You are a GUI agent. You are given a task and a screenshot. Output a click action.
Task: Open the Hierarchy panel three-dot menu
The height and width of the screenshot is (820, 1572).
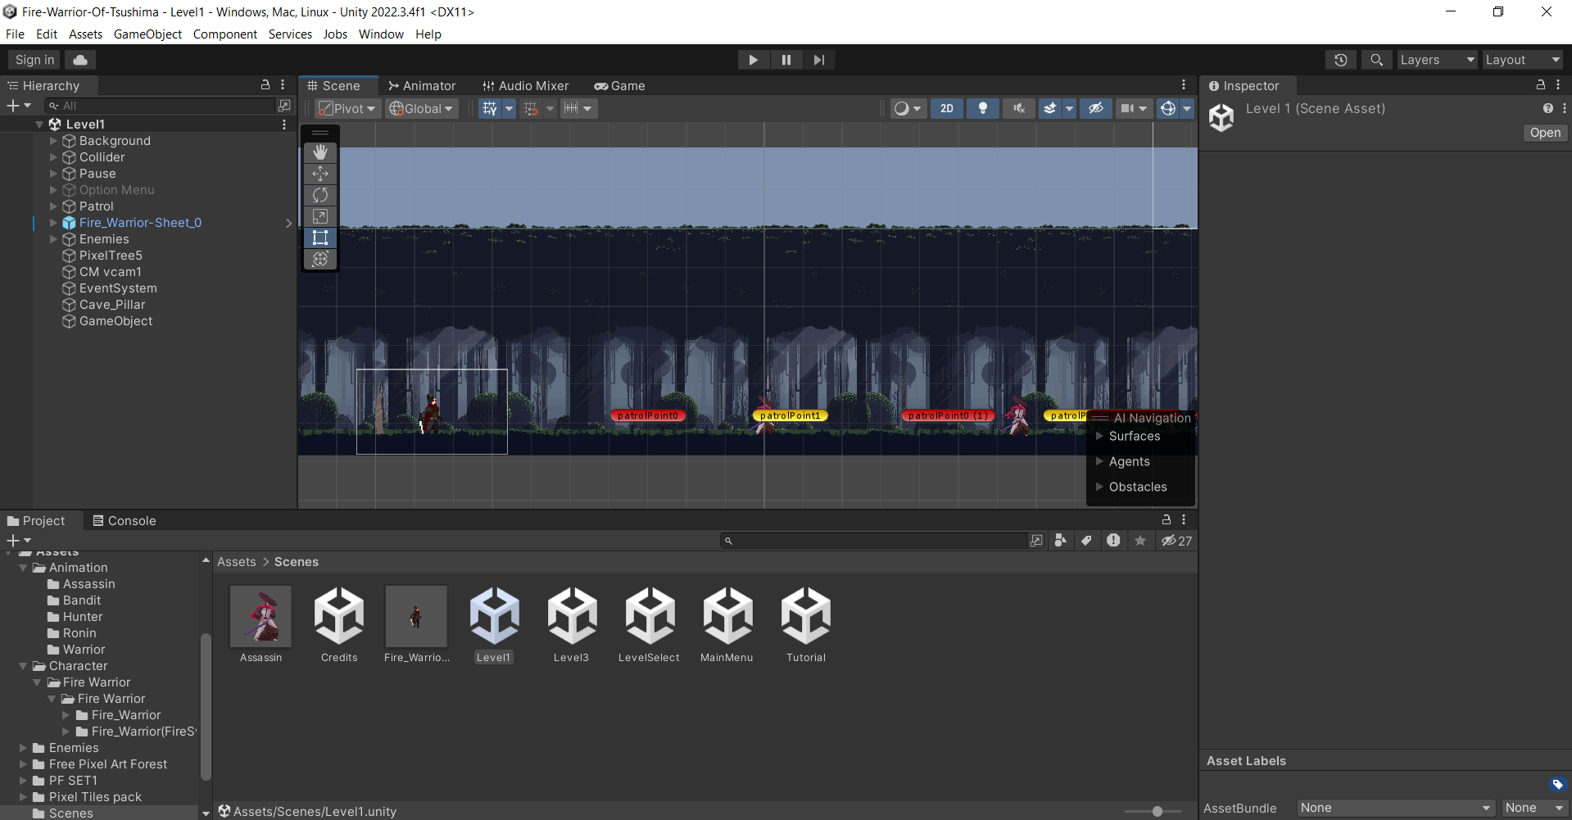click(x=283, y=85)
